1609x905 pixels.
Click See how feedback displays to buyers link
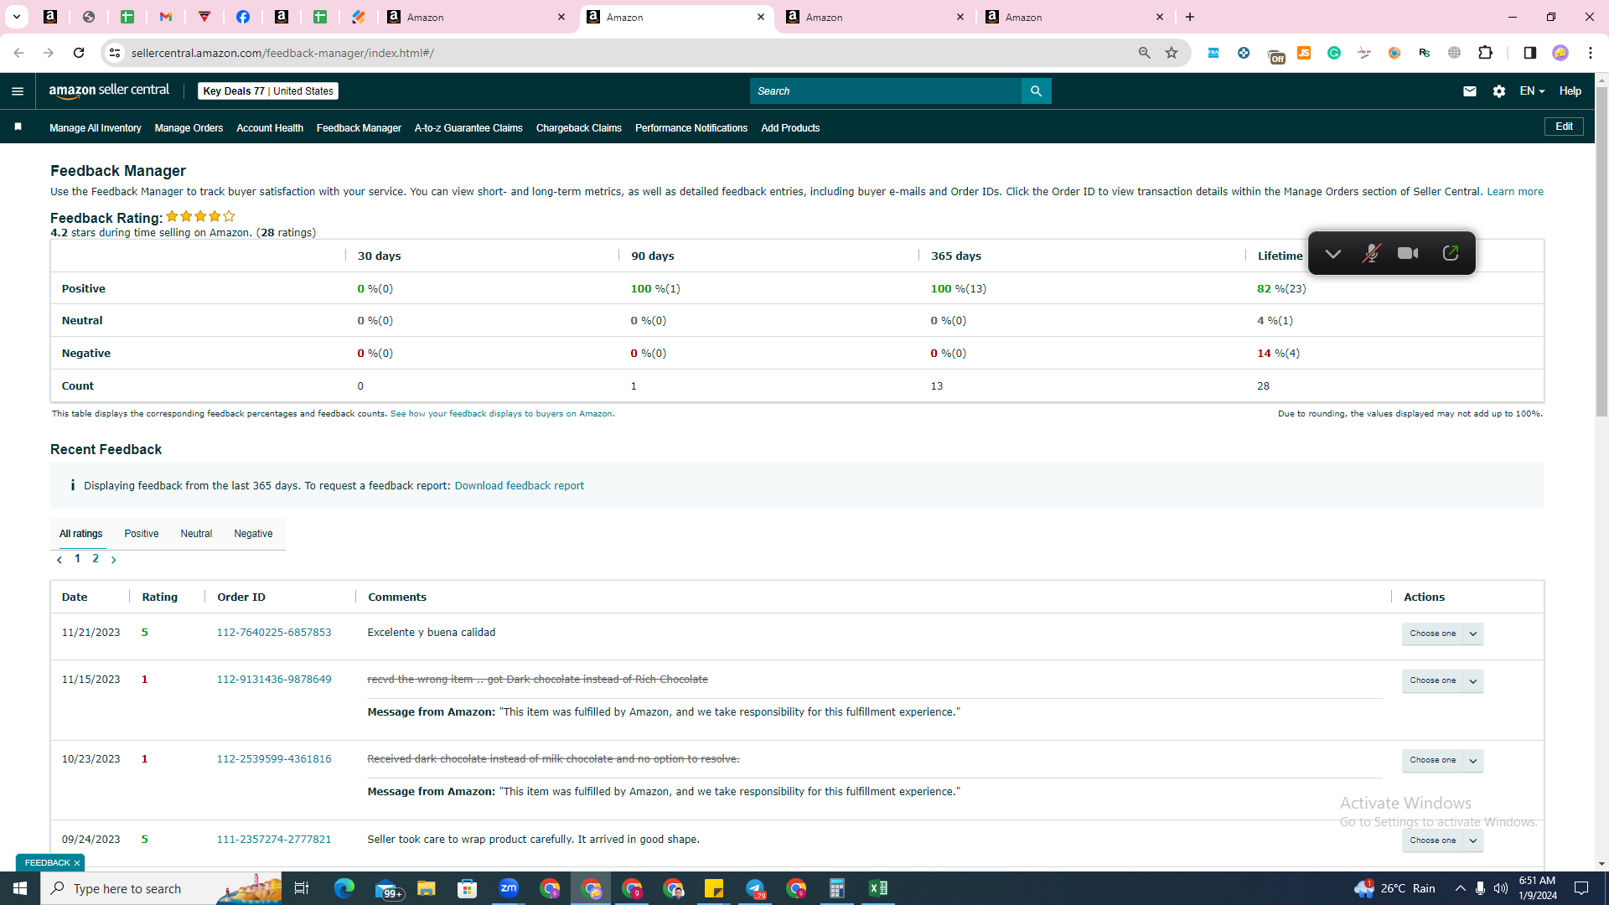(501, 414)
